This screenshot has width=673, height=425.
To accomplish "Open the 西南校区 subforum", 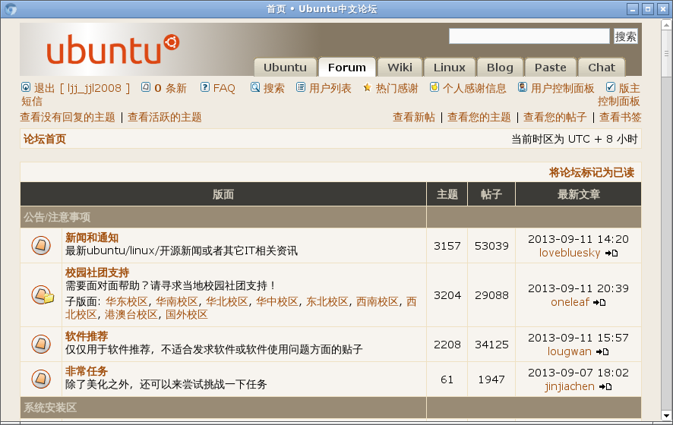I will (378, 301).
